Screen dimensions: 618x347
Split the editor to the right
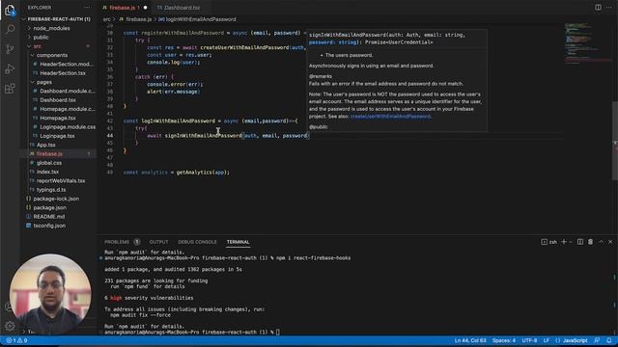click(x=598, y=7)
